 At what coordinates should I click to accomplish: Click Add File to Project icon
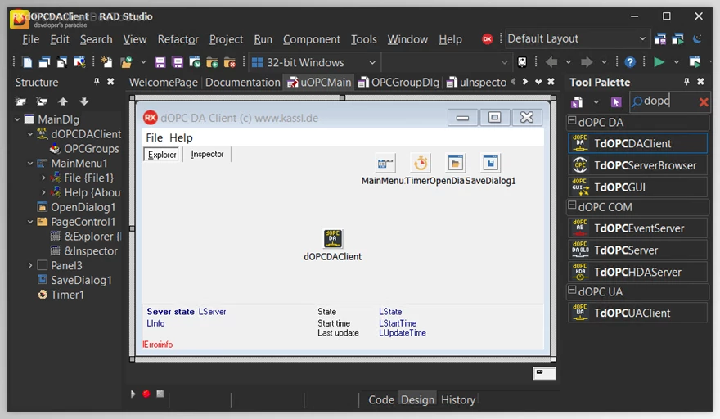212,62
